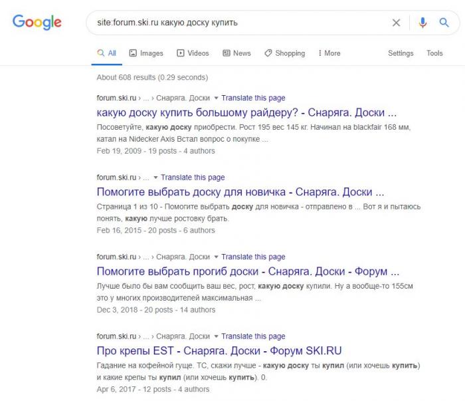
Task: Start voice search with the microphone icon
Action: pos(422,23)
